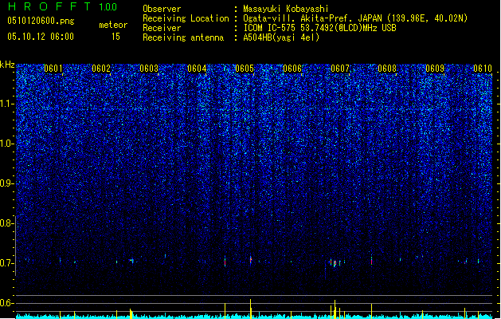
Task: Click the meteor label
Action: click(x=113, y=25)
